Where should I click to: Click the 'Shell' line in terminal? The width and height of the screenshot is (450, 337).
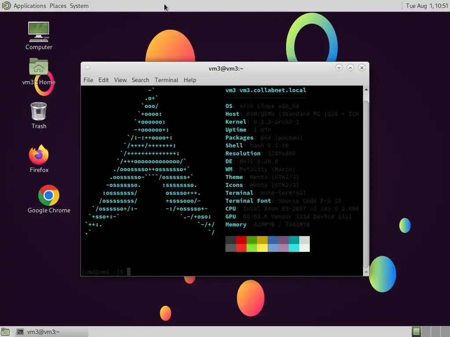[257, 146]
